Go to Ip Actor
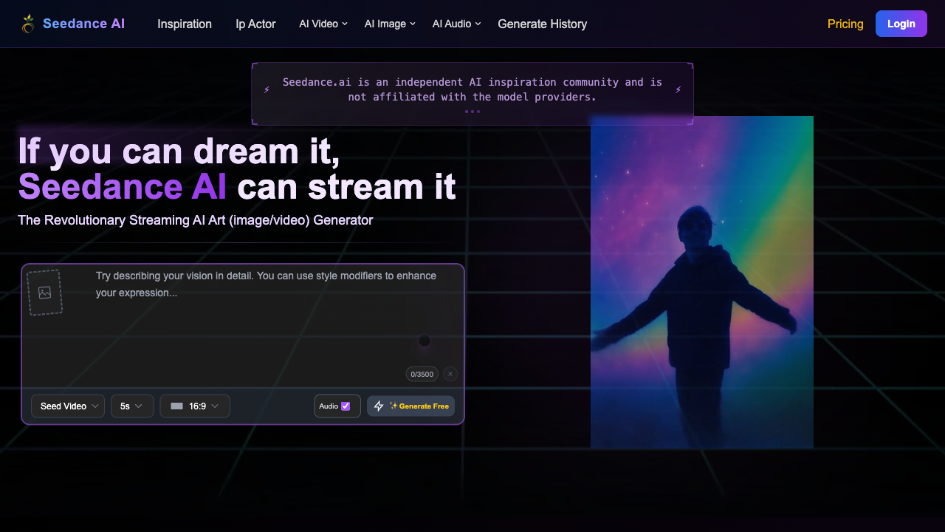Image resolution: width=945 pixels, height=532 pixels. click(255, 24)
